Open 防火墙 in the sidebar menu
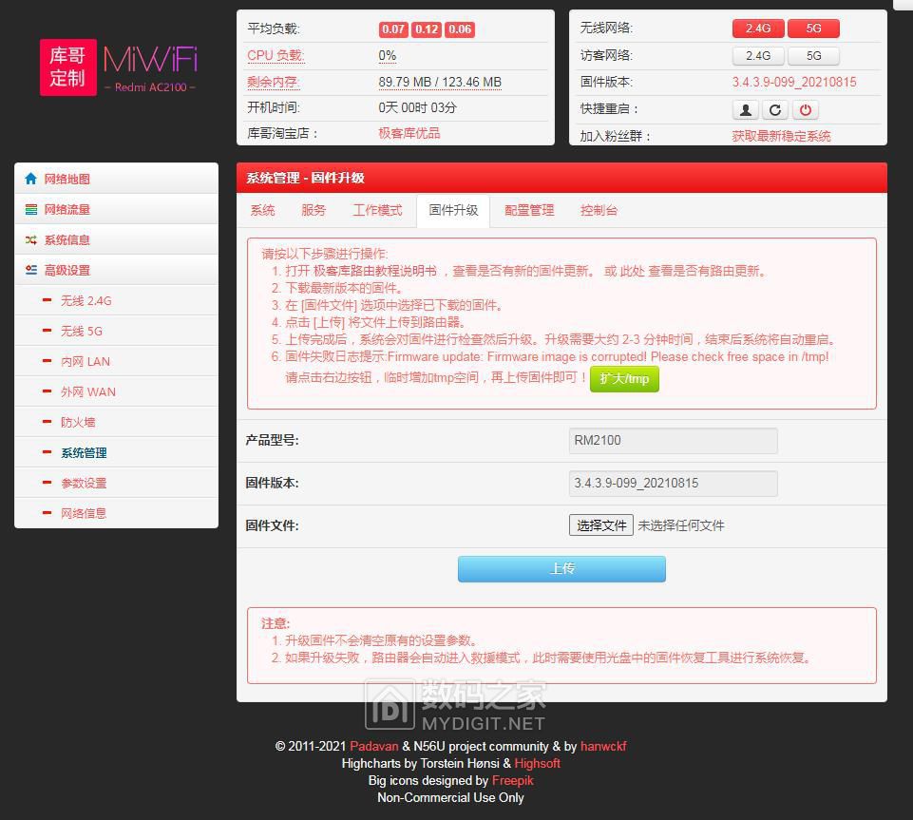The height and width of the screenshot is (820, 913). tap(78, 422)
